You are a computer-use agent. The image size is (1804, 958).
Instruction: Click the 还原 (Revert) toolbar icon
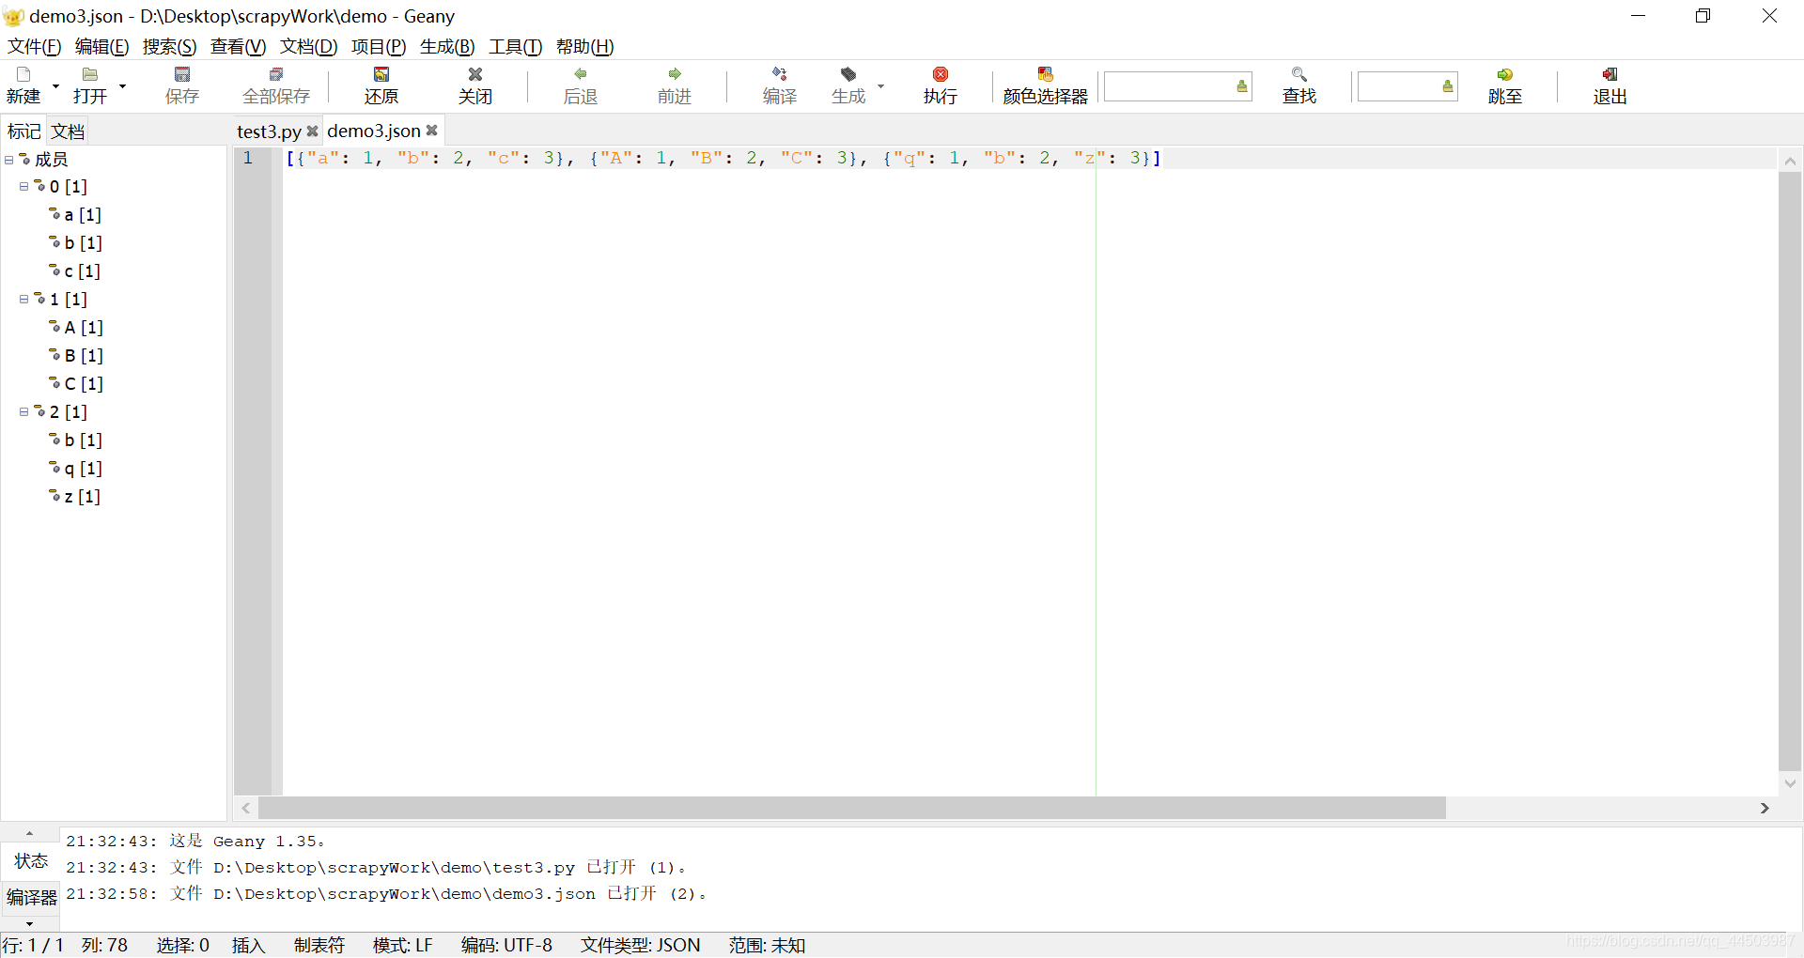tap(381, 86)
